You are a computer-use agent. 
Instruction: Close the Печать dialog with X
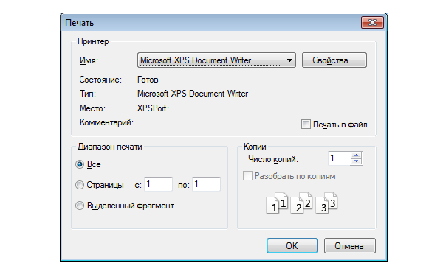(x=372, y=23)
